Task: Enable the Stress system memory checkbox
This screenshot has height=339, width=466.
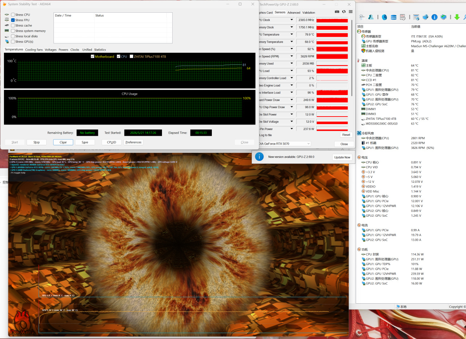Action: click(x=13, y=31)
